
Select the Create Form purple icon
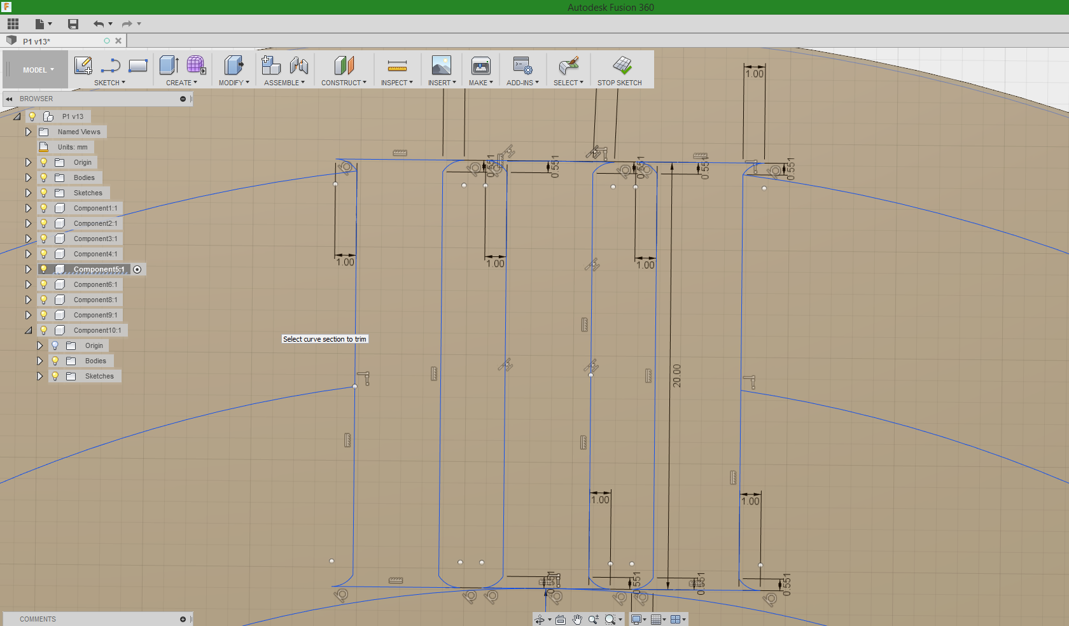coord(196,65)
